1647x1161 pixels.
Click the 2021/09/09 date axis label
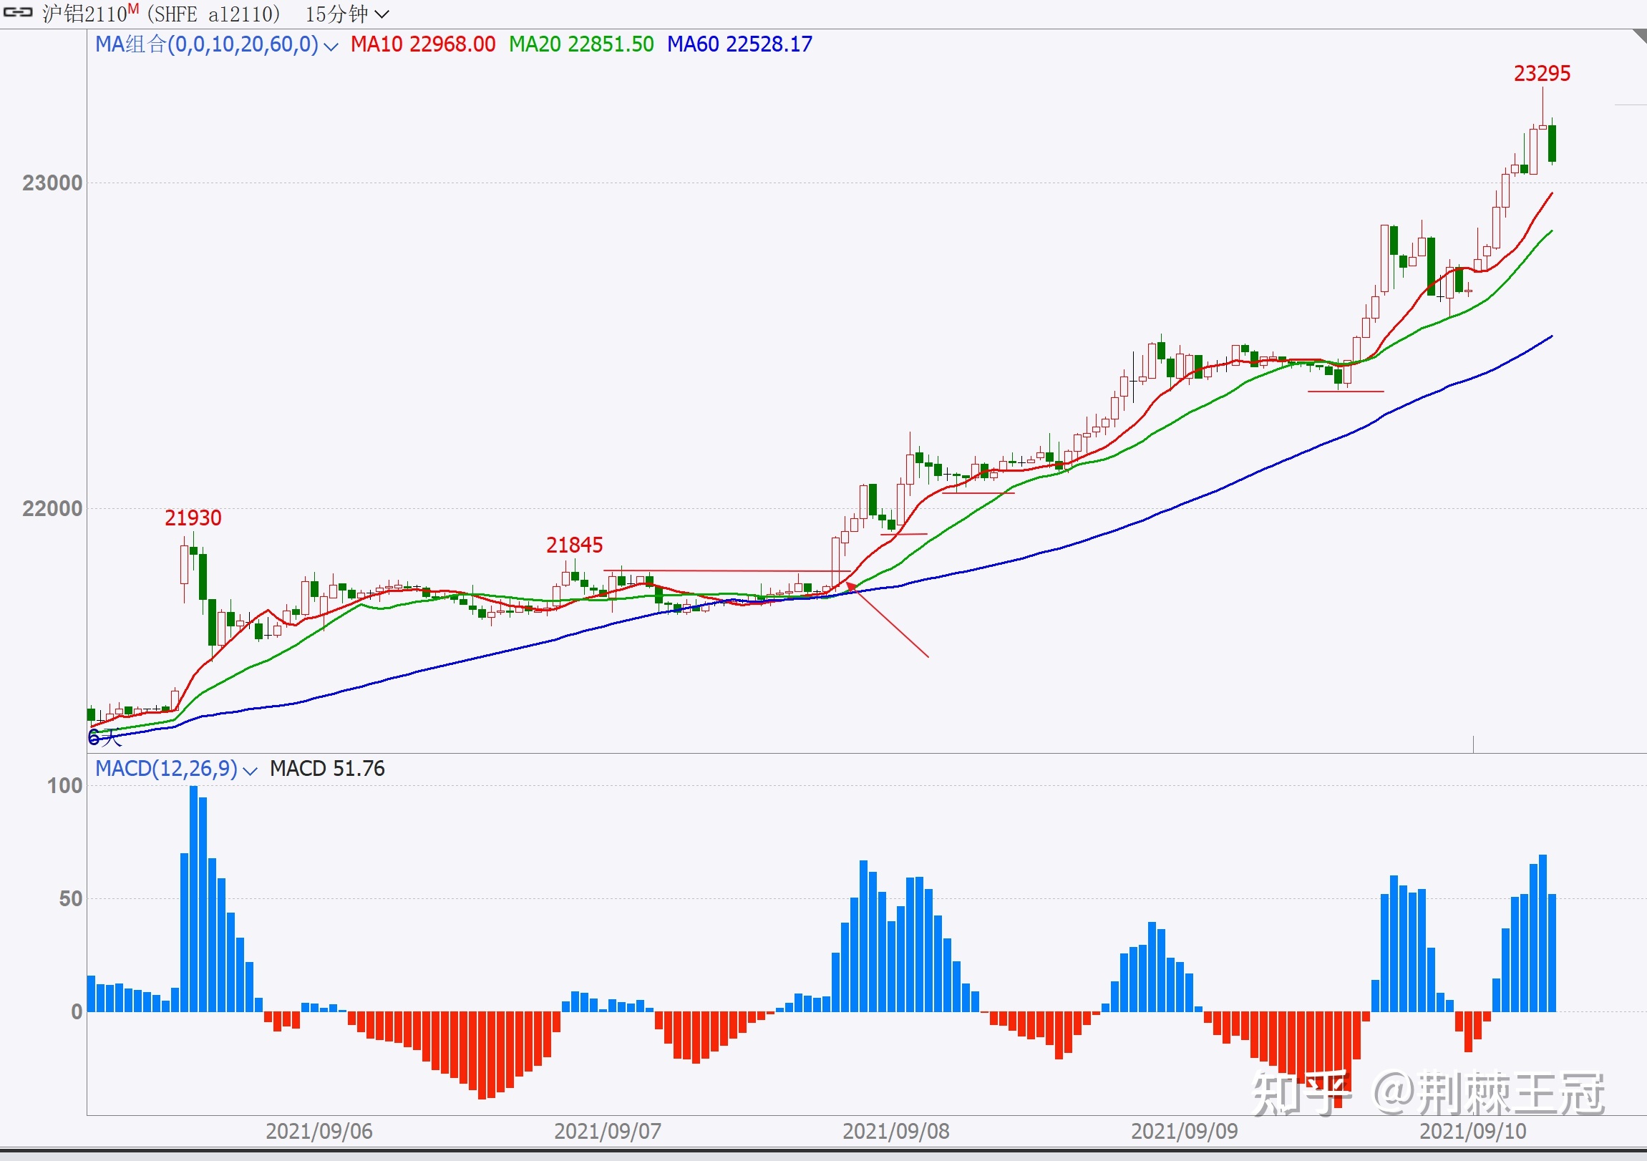click(1185, 1132)
